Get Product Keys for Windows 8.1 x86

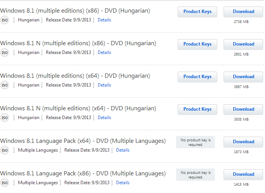point(197,12)
